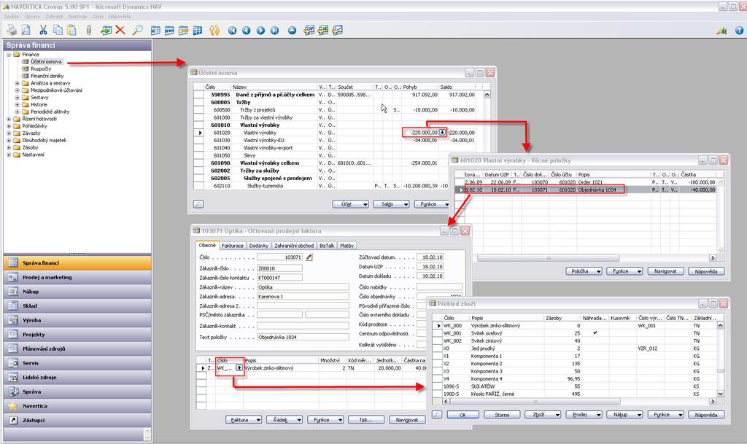Select Finanční deníky tree item
Image resolution: width=747 pixels, height=444 pixels.
(x=47, y=76)
